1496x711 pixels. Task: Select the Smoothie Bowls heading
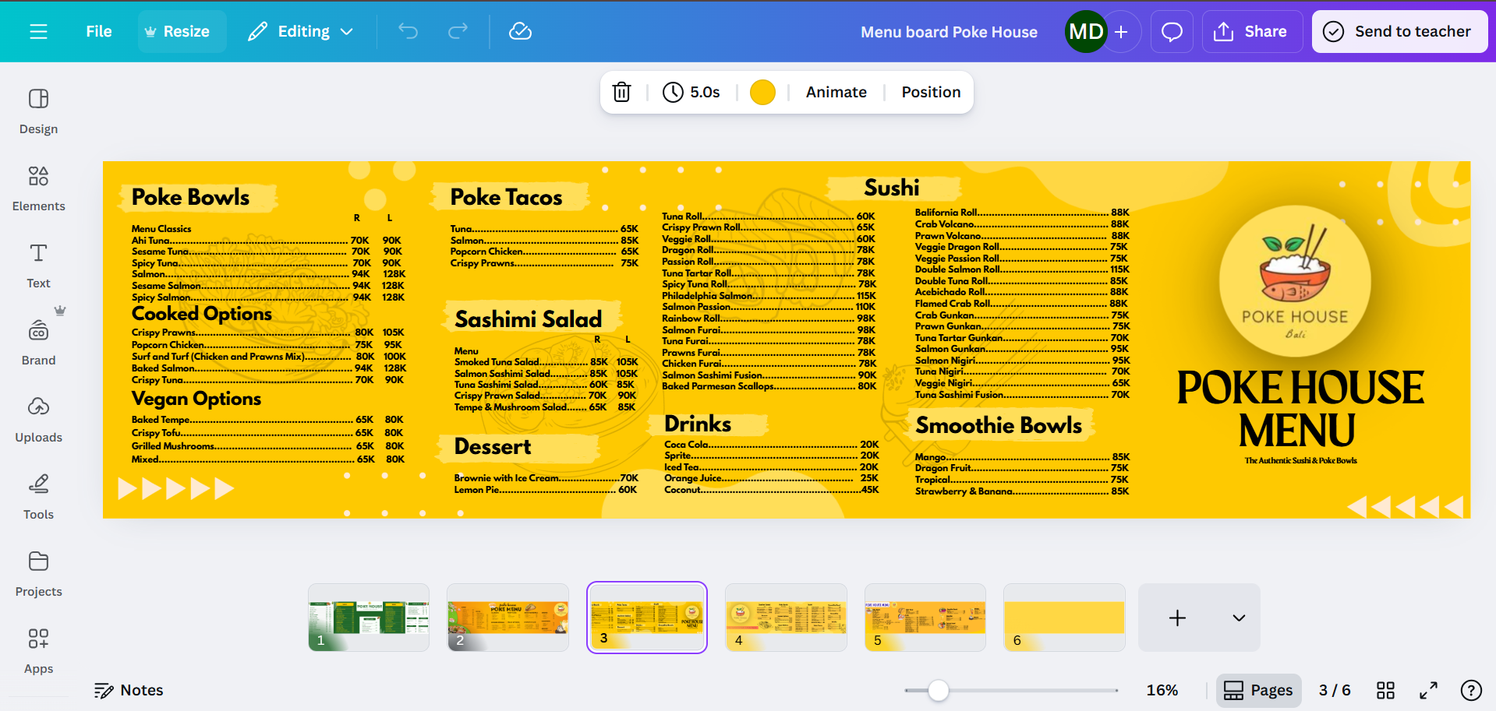coord(999,425)
